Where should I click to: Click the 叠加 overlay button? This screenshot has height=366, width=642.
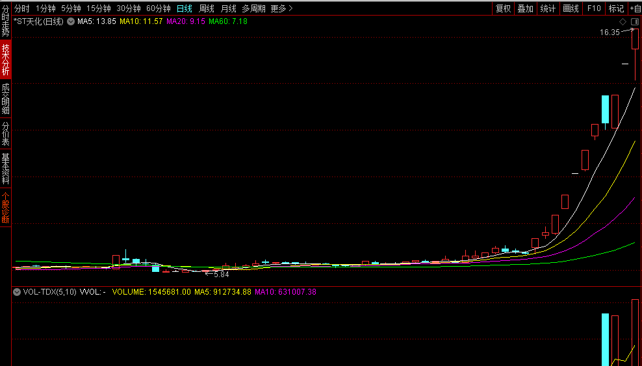coord(525,8)
